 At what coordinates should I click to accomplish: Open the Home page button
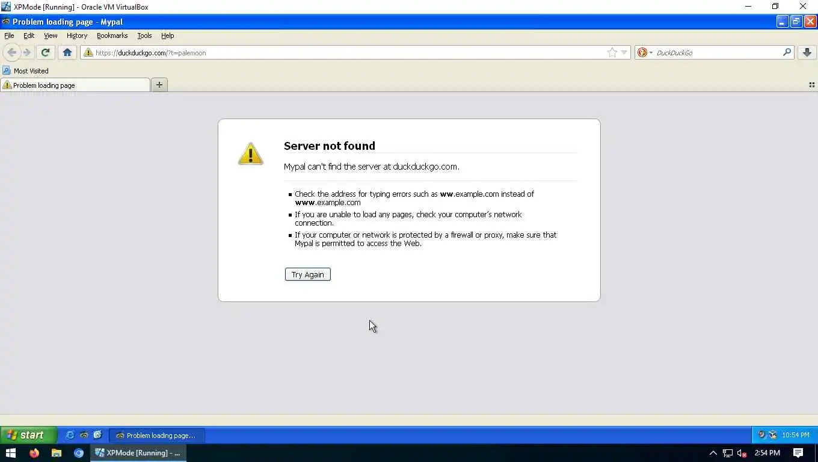tap(67, 52)
